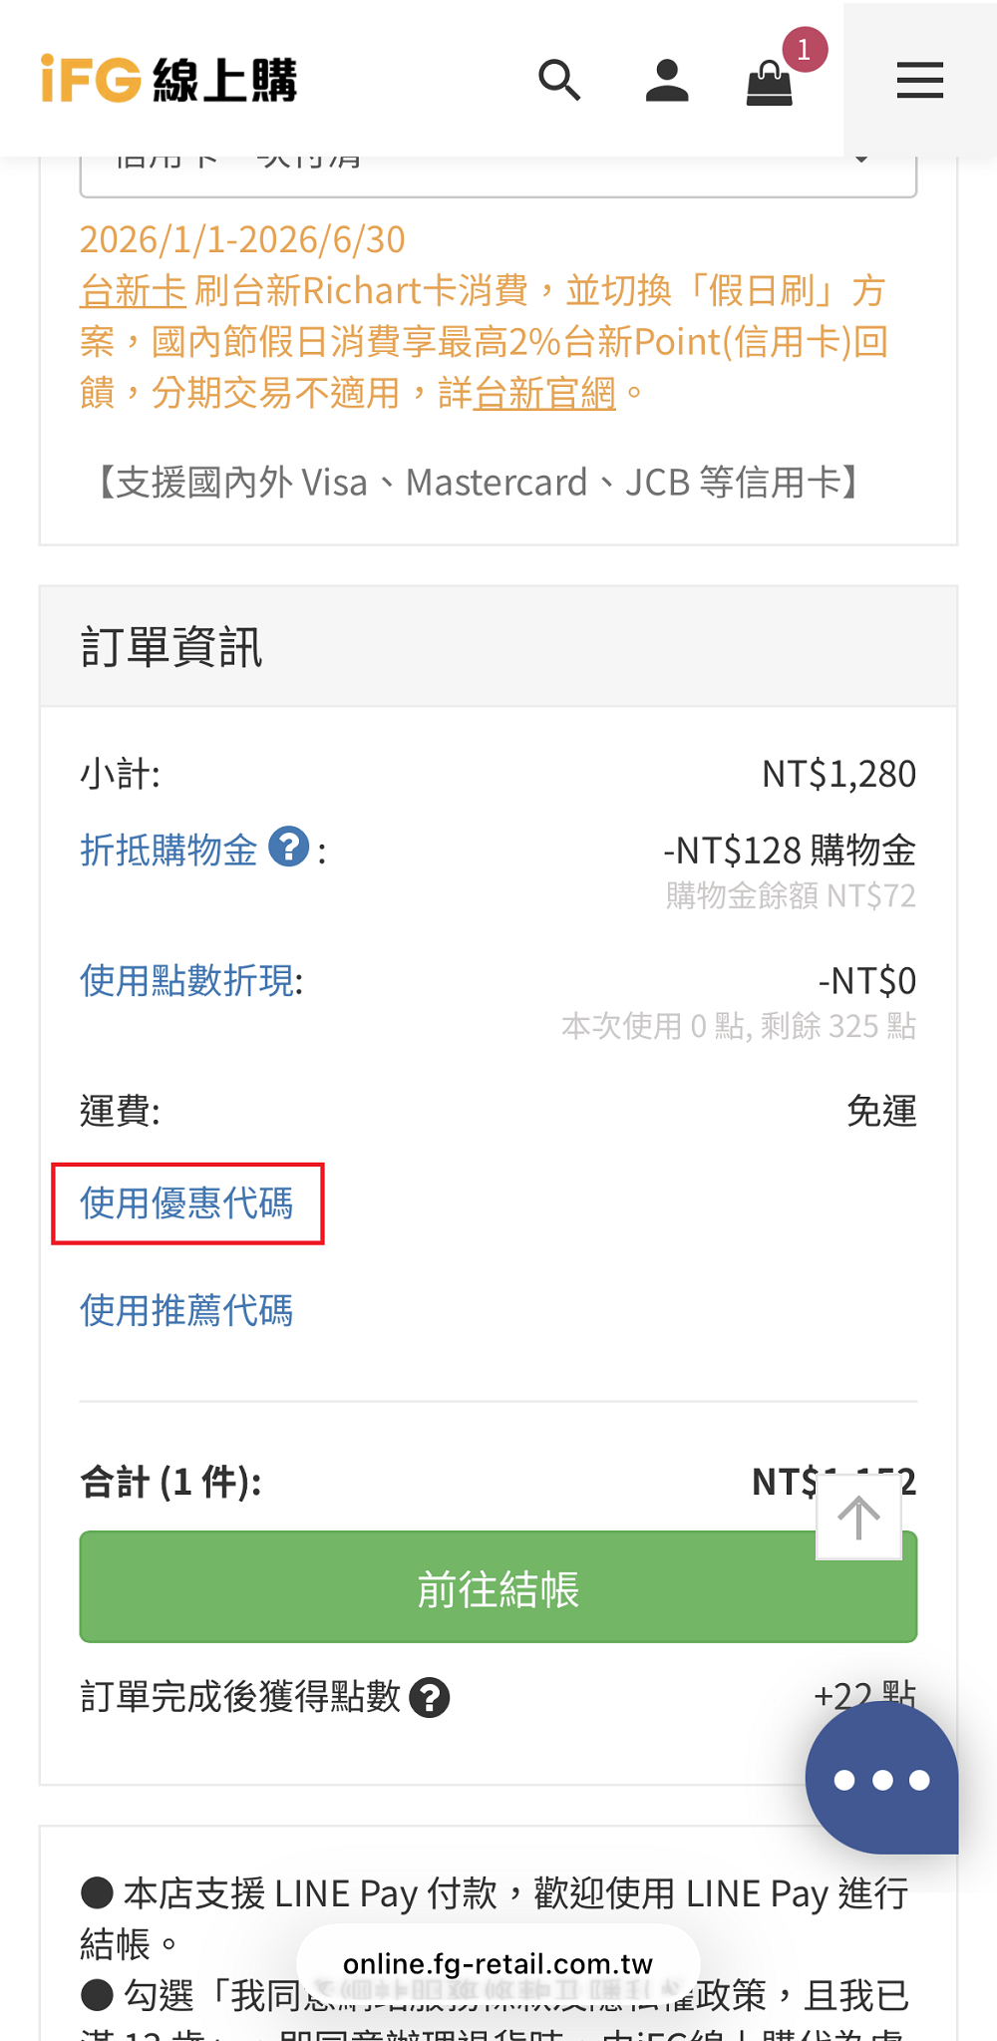
Task: Click the iFG 線上購 logo
Action: tap(169, 80)
